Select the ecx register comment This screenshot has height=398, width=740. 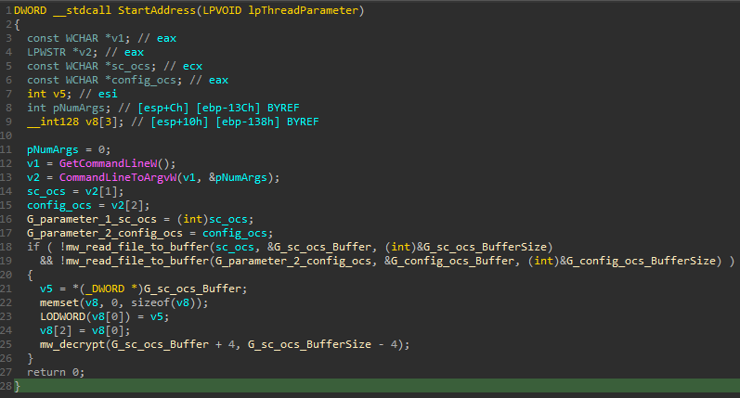coord(192,66)
